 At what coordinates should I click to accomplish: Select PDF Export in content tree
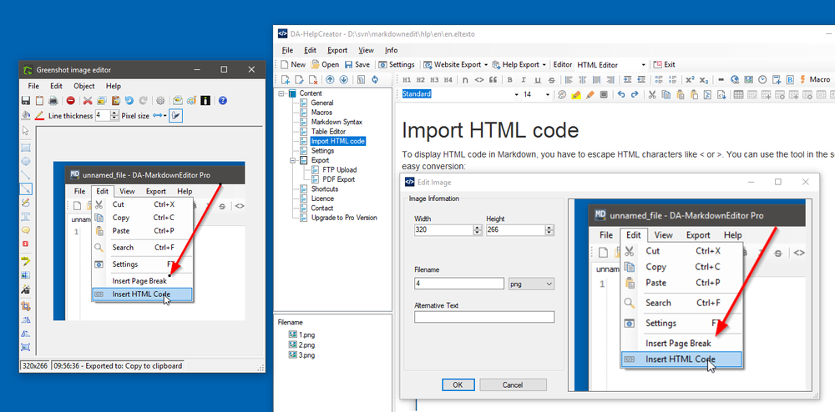pos(339,179)
